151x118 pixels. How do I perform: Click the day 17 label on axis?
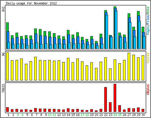82,115
